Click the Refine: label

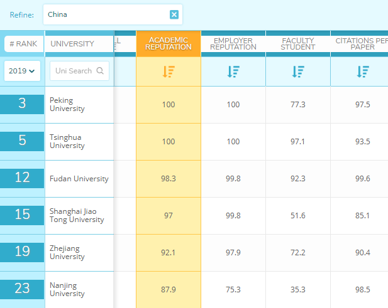coord(22,15)
